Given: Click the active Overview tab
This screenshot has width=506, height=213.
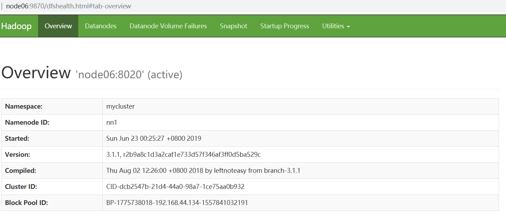Looking at the screenshot, I should click(x=58, y=26).
